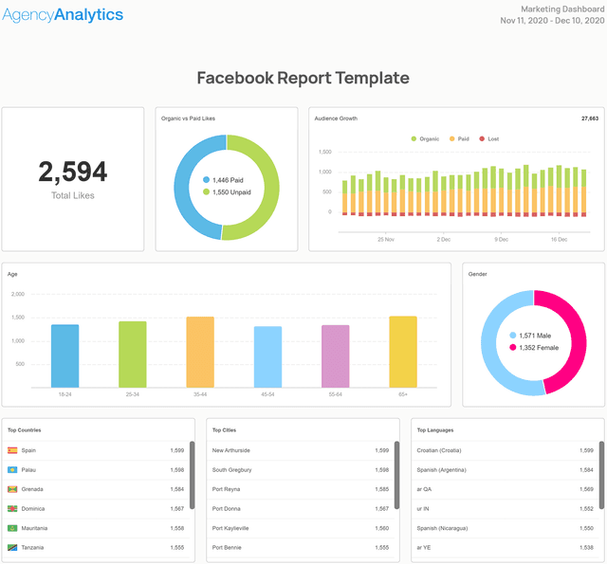607x564 pixels.
Task: Toggle Lost series in Audience Growth legend
Action: 488,138
